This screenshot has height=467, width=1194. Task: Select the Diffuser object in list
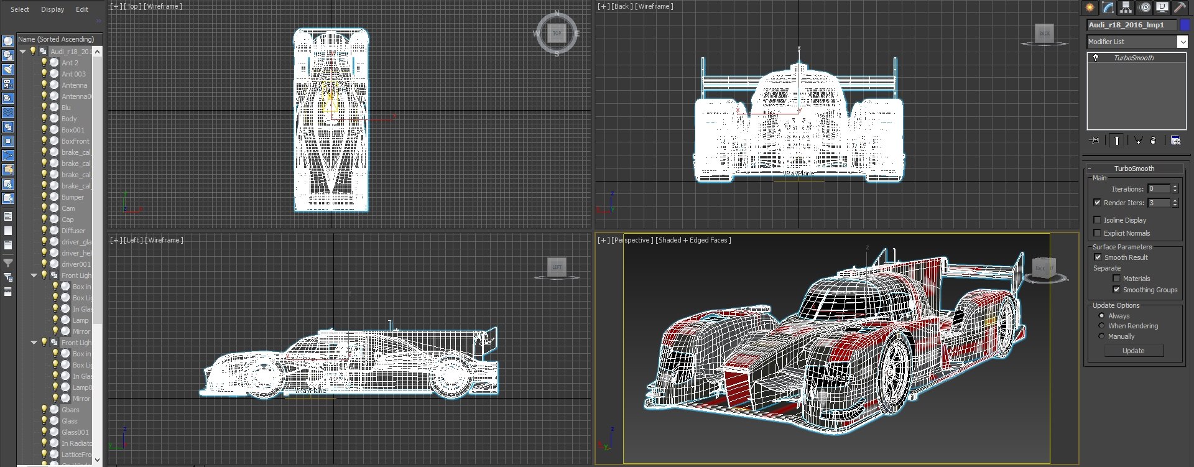pos(73,231)
